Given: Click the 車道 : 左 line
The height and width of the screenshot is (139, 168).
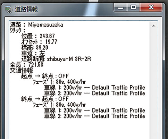Looking at the screenshot, I should coord(33,53).
